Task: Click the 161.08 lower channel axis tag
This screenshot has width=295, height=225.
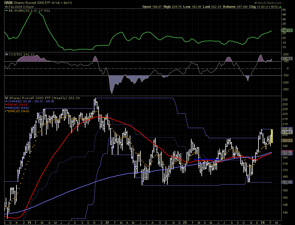Action: (x=287, y=182)
